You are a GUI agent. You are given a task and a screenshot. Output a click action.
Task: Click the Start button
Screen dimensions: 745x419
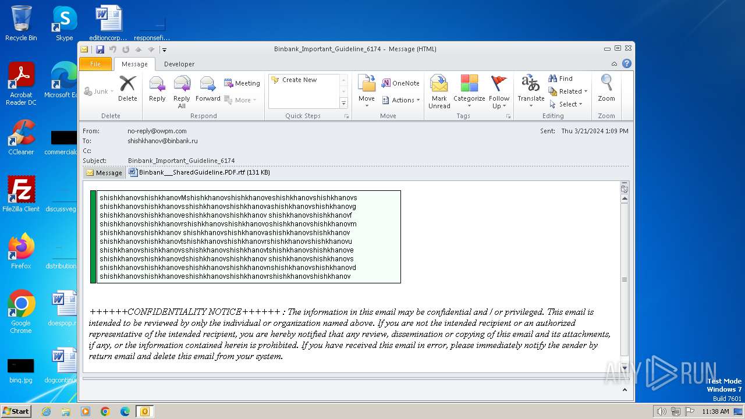16,411
